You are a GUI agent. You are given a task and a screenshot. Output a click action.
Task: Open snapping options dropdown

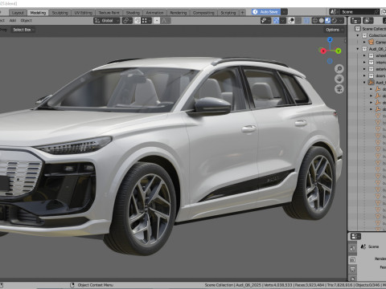pos(146,21)
